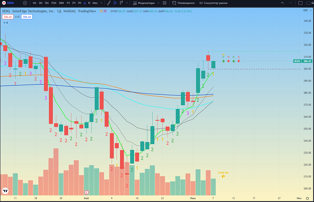Select the 2Ч timeframe
Screen dimensions: 314x202
[74, 3]
